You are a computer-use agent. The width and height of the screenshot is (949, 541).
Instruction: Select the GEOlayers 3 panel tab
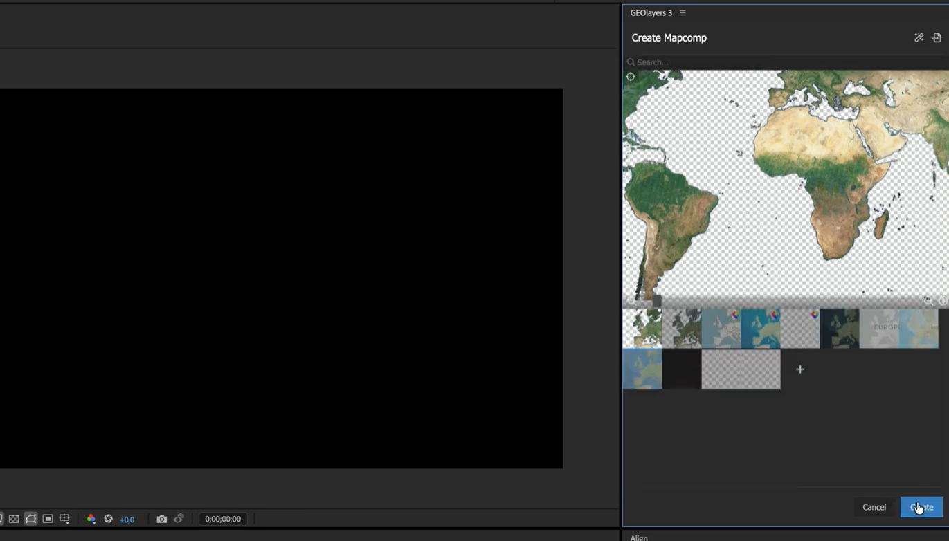point(651,12)
